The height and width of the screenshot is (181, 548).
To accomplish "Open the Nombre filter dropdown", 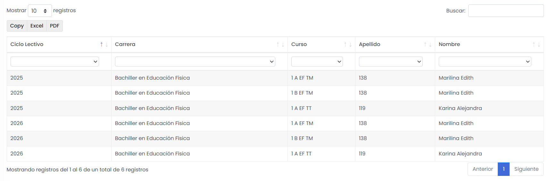I will 485,61.
